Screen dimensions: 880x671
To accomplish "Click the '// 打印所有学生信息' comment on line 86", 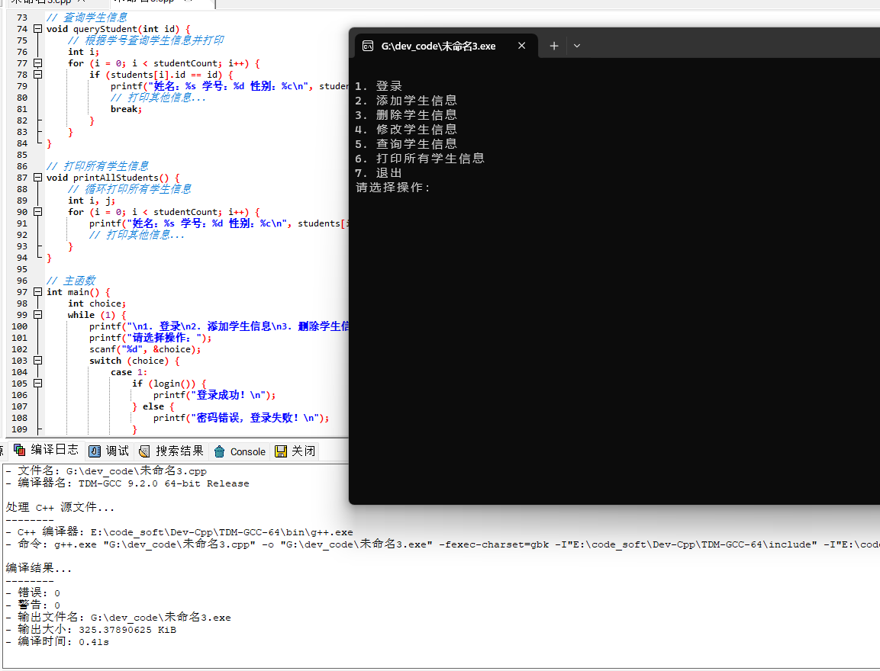I will coord(97,166).
